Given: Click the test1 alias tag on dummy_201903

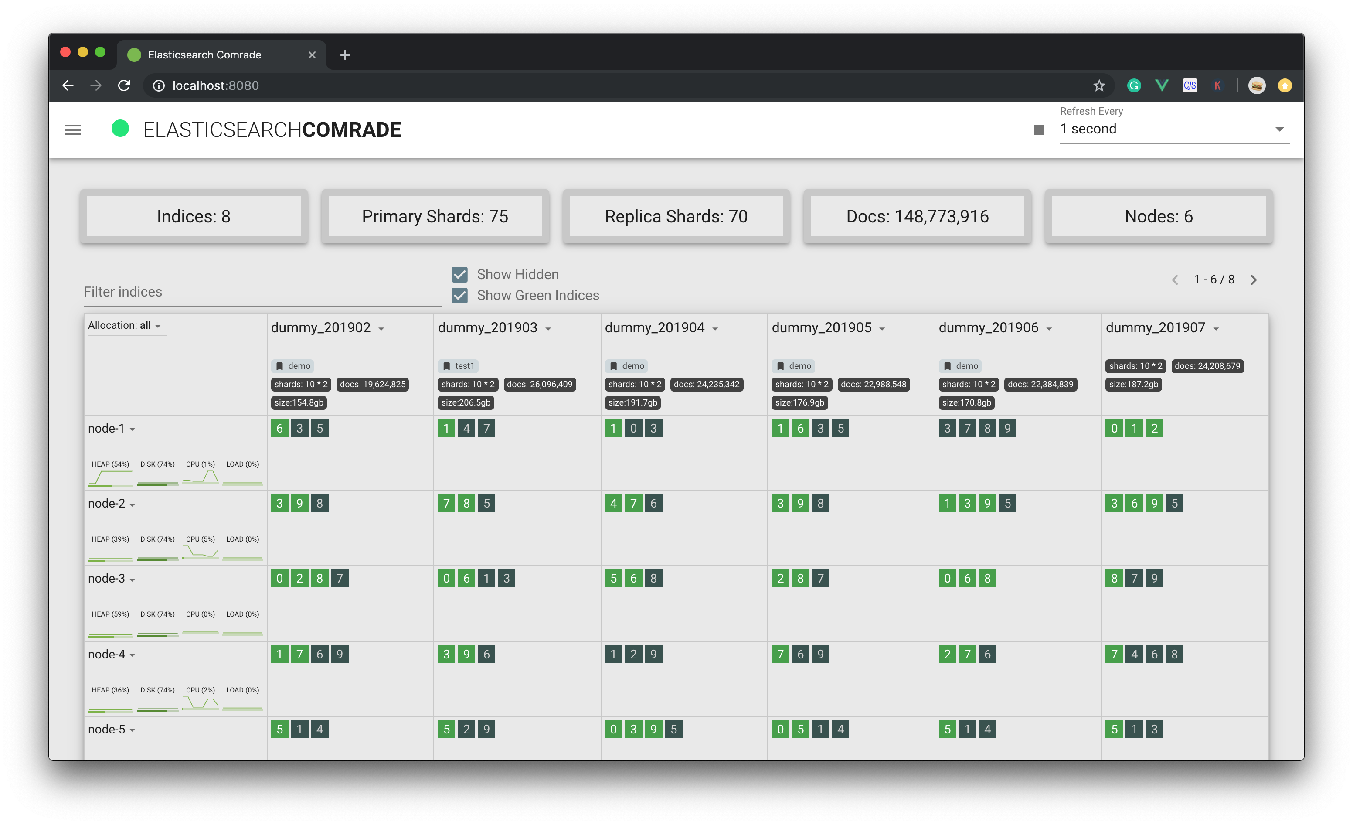Looking at the screenshot, I should 459,366.
